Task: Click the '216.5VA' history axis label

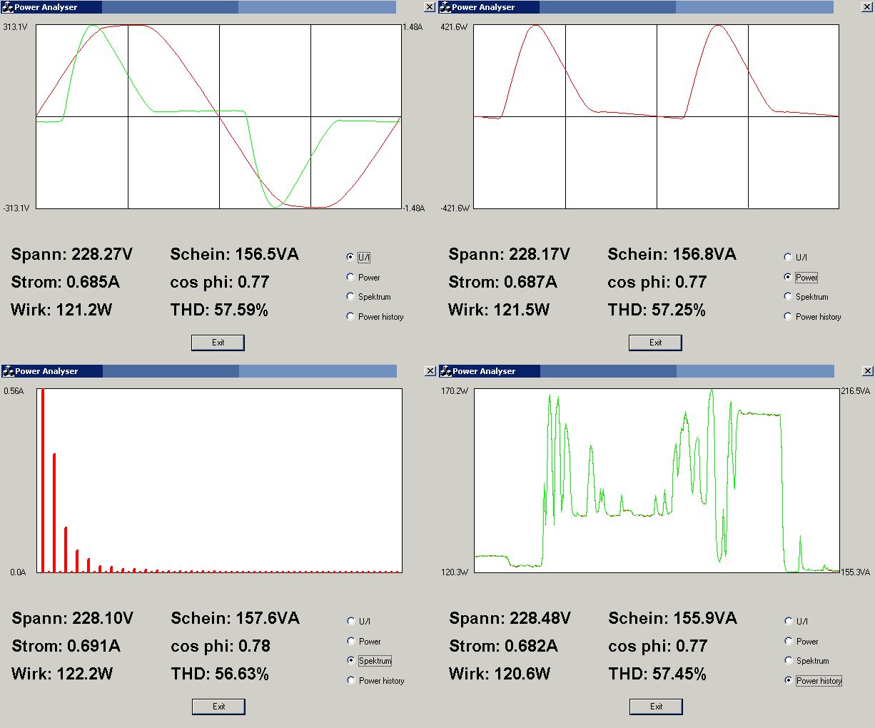Action: pos(856,391)
